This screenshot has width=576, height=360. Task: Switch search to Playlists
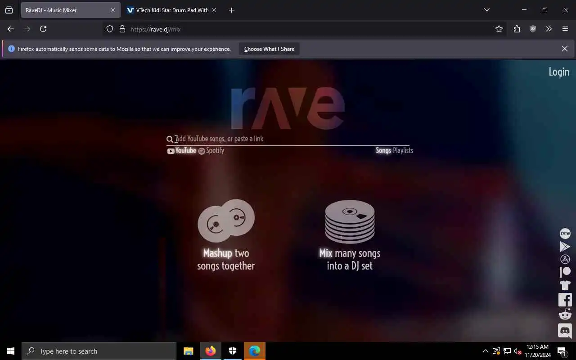[x=403, y=151]
